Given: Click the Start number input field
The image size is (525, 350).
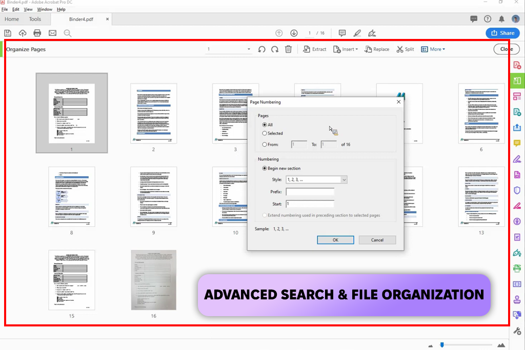Looking at the screenshot, I should click(310, 204).
